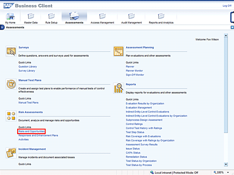
Task: Click the vertical scrollbar thumb
Action: pyautogui.click(x=226, y=85)
